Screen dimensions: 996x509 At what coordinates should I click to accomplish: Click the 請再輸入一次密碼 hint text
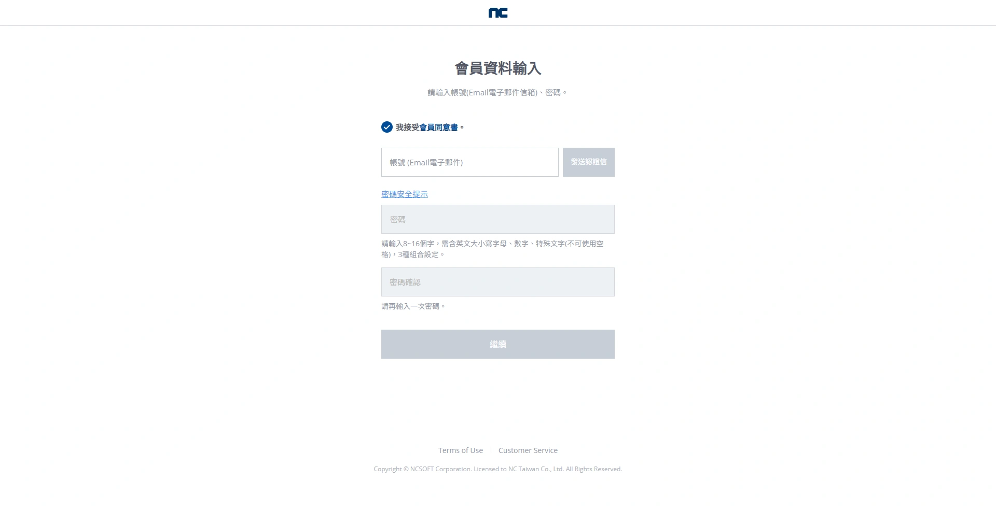[413, 306]
